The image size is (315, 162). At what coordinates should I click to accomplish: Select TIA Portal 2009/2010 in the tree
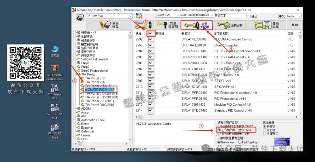click(99, 105)
